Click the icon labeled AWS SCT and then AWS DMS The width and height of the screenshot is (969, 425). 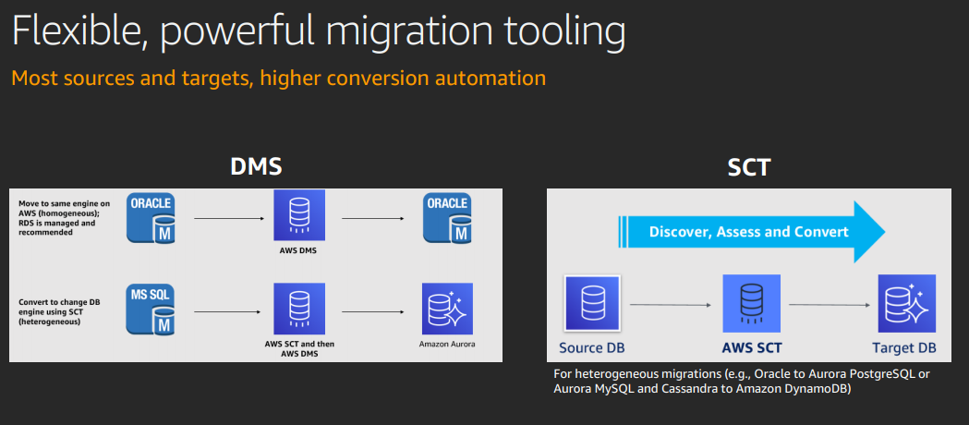coord(297,310)
